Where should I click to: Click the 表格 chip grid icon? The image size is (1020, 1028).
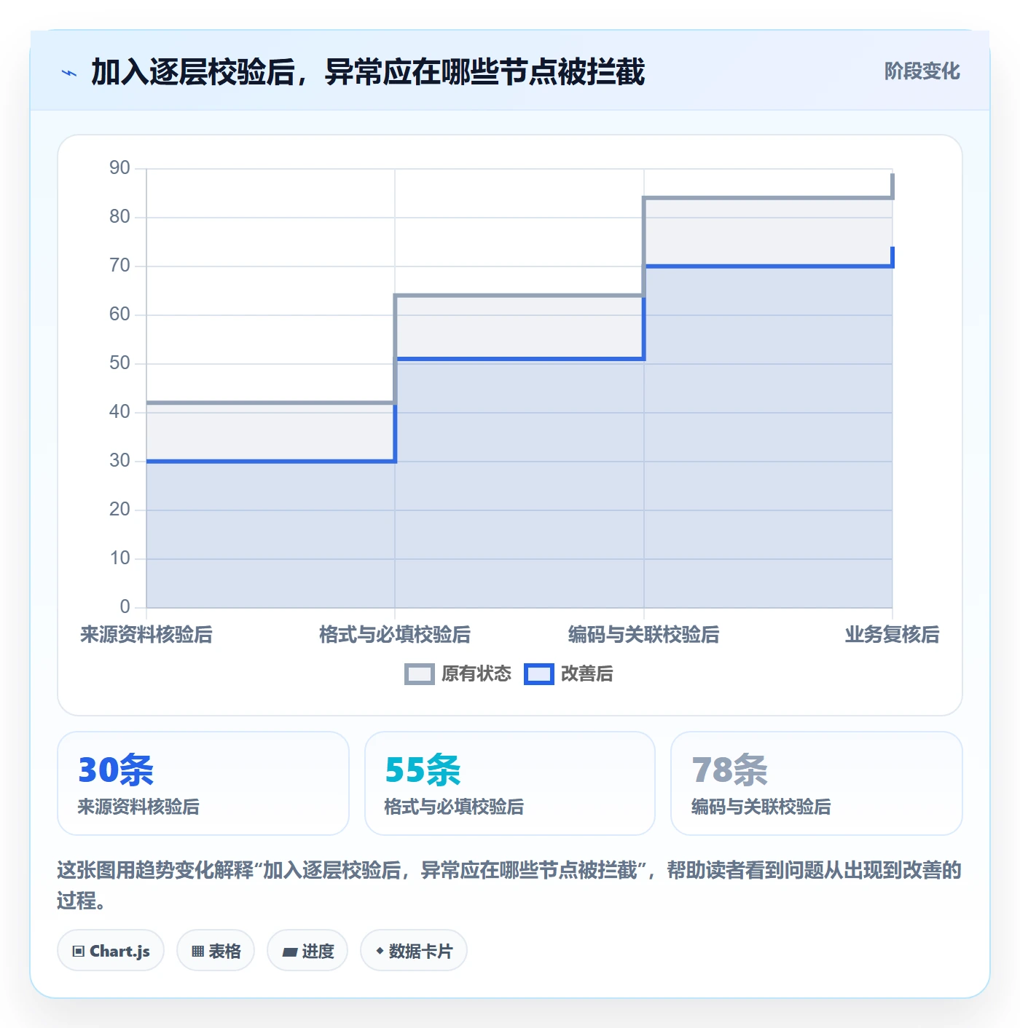[197, 951]
